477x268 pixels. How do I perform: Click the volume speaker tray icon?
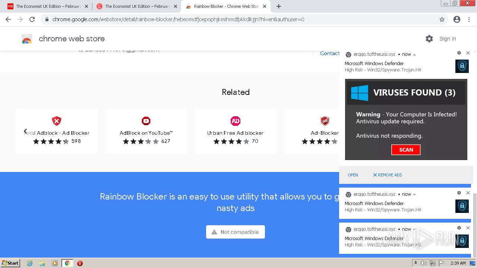tap(424, 263)
